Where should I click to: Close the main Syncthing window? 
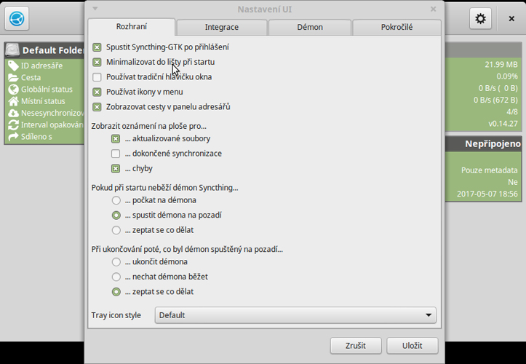pyautogui.click(x=511, y=19)
